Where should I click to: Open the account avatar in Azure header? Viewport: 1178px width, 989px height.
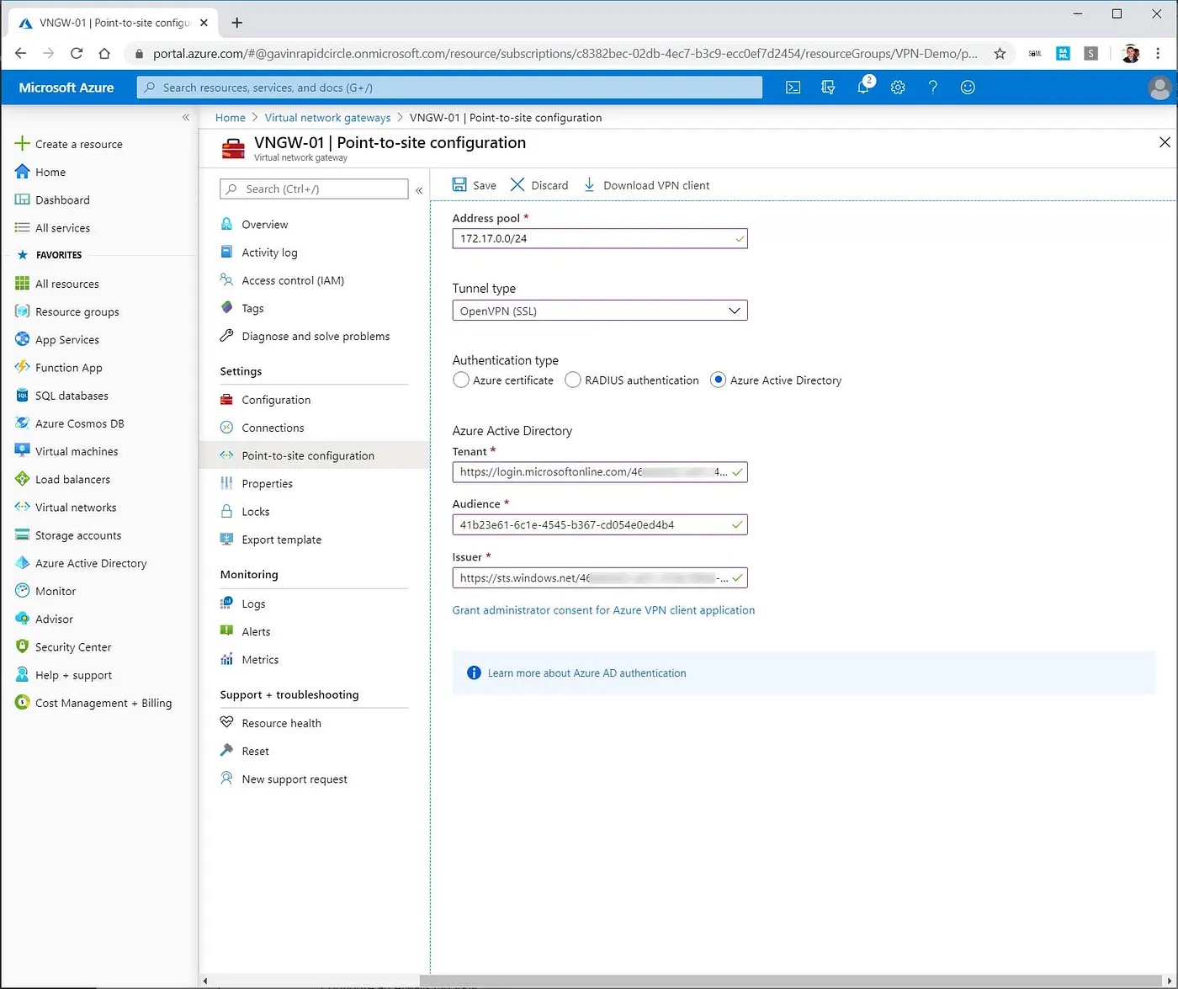1159,87
